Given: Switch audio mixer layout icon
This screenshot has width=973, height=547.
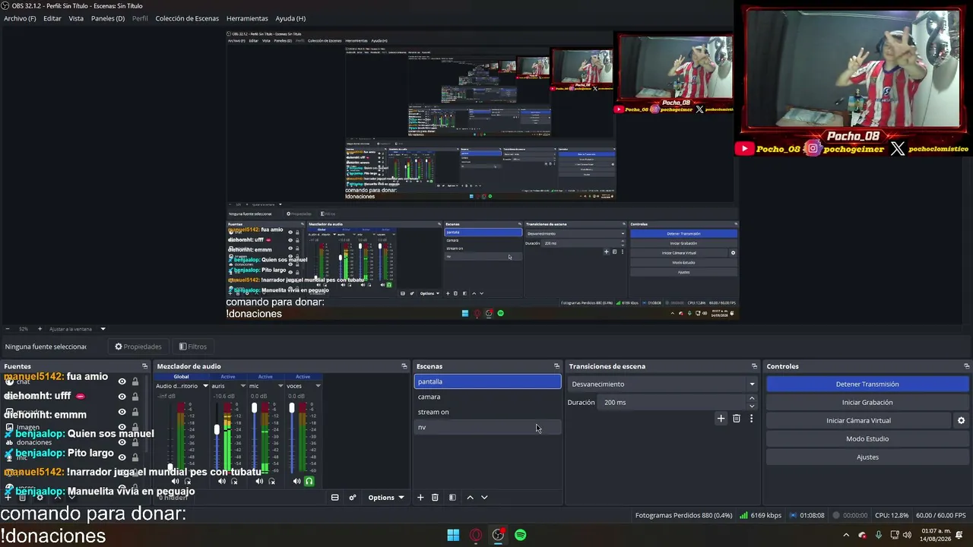Looking at the screenshot, I should 334,498.
